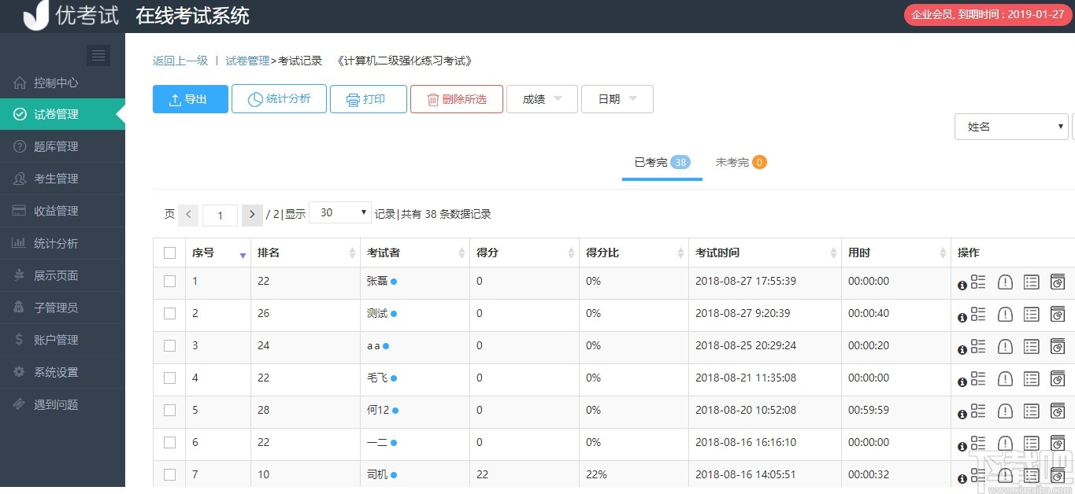Open 遇到问题 in the sidebar
1075x494 pixels.
click(x=62, y=404)
